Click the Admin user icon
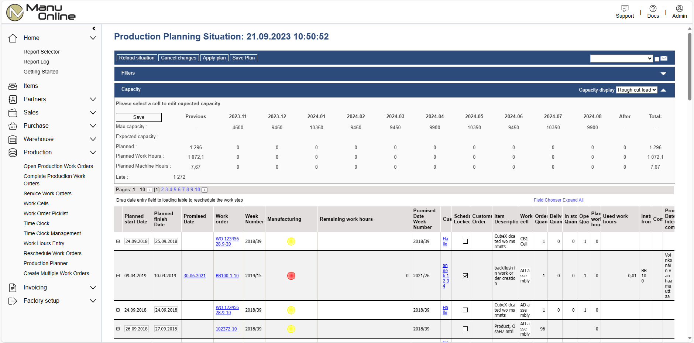 coord(679,8)
